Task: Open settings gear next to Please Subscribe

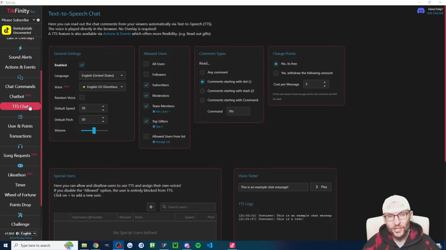Action: [38, 20]
